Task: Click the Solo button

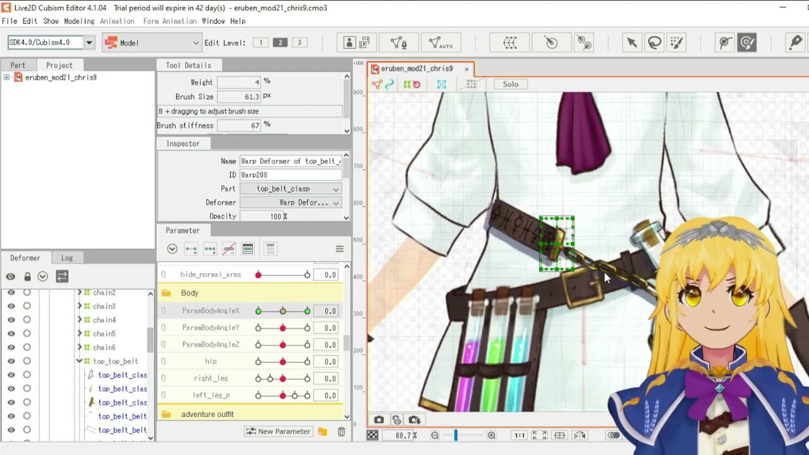Action: pos(511,84)
